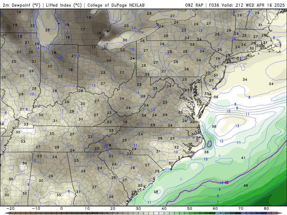The image size is (287, 215).
Task: Click the '60' colorbar label
Action: click(215, 209)
